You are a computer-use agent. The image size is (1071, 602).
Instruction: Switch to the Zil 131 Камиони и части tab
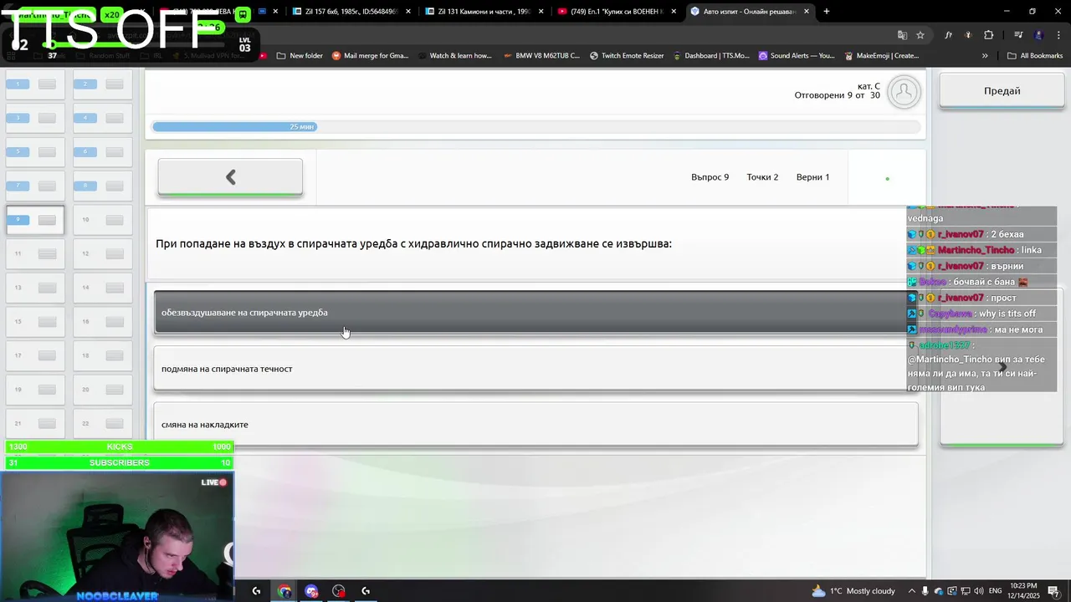pyautogui.click(x=483, y=12)
